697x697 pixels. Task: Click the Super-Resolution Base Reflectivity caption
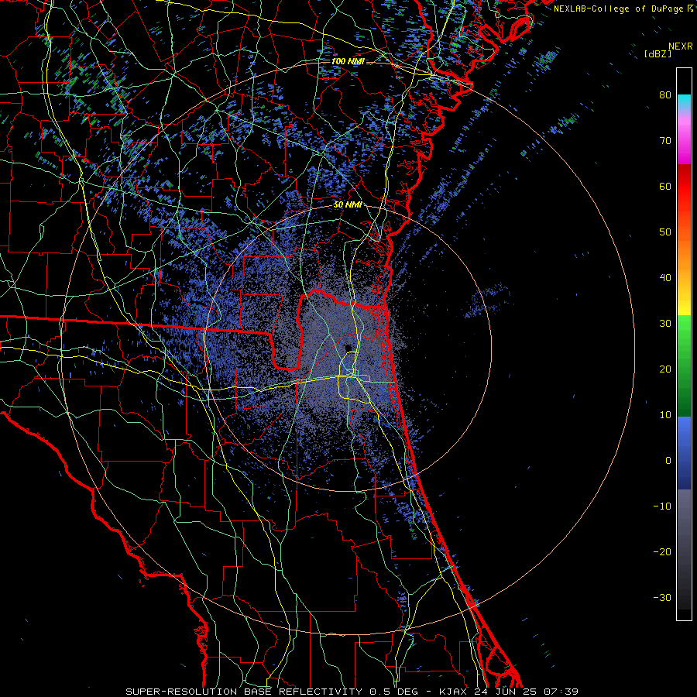pyautogui.click(x=352, y=692)
